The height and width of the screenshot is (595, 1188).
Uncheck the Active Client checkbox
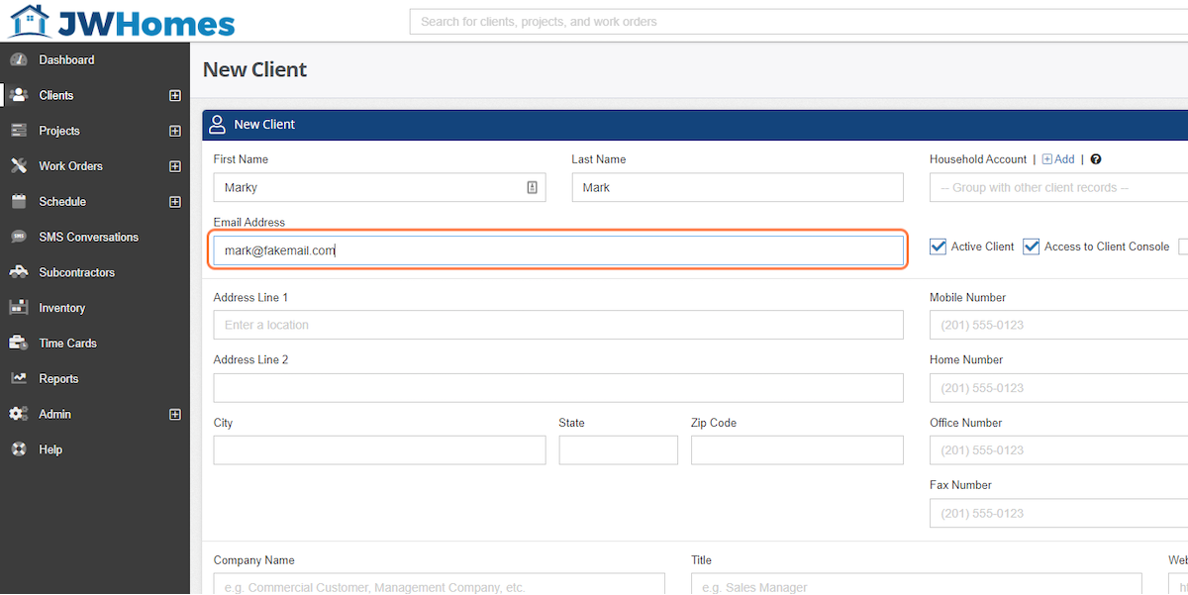(x=939, y=247)
